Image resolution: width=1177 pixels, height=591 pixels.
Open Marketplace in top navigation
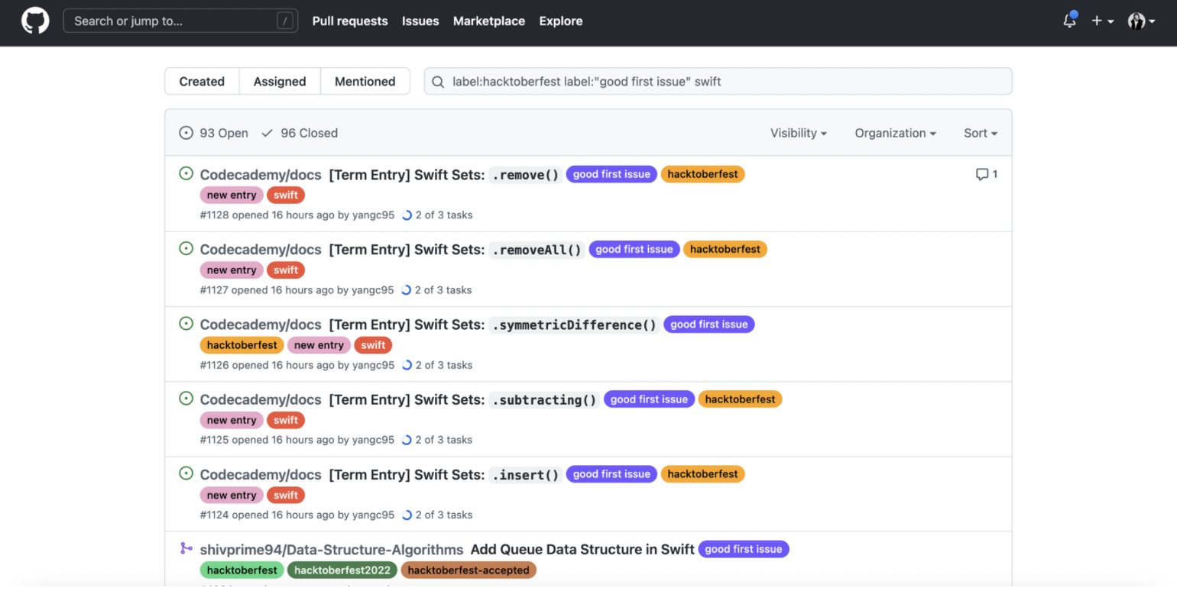489,21
